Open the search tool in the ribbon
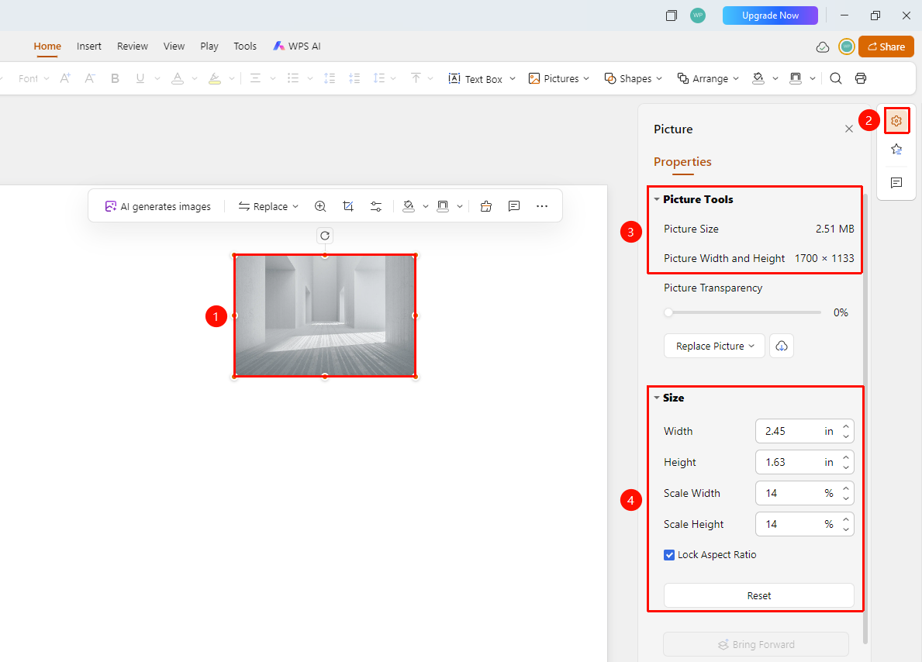This screenshot has height=662, width=922. click(x=836, y=79)
